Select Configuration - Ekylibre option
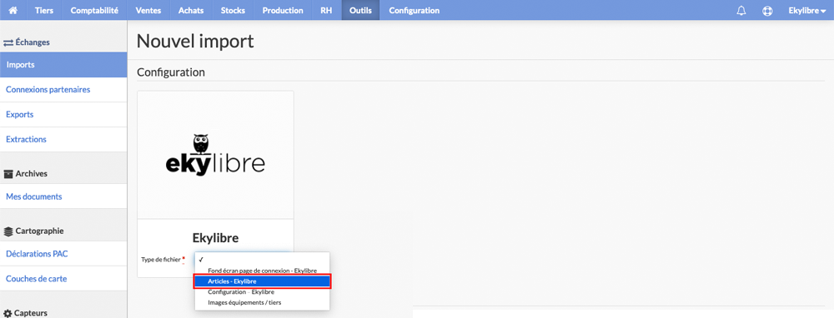 click(x=262, y=292)
